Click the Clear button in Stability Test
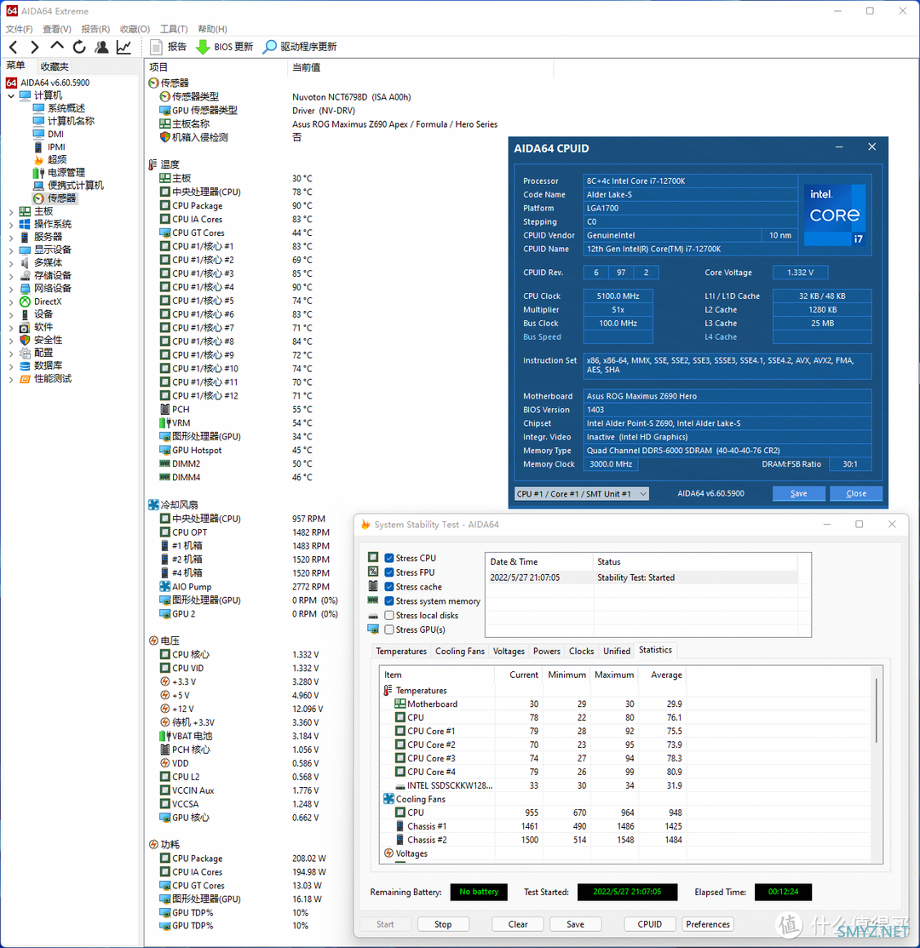This screenshot has height=948, width=920. click(x=518, y=924)
